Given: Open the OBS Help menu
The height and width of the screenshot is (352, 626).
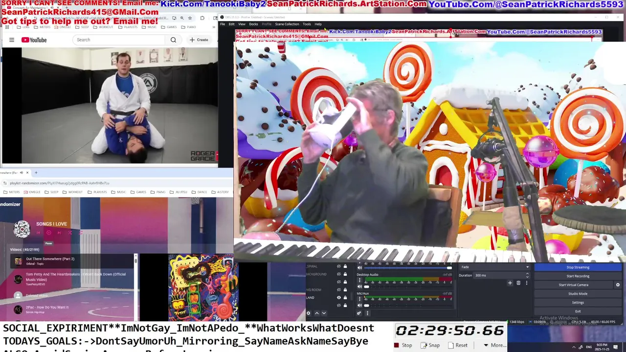Looking at the screenshot, I should tap(318, 24).
